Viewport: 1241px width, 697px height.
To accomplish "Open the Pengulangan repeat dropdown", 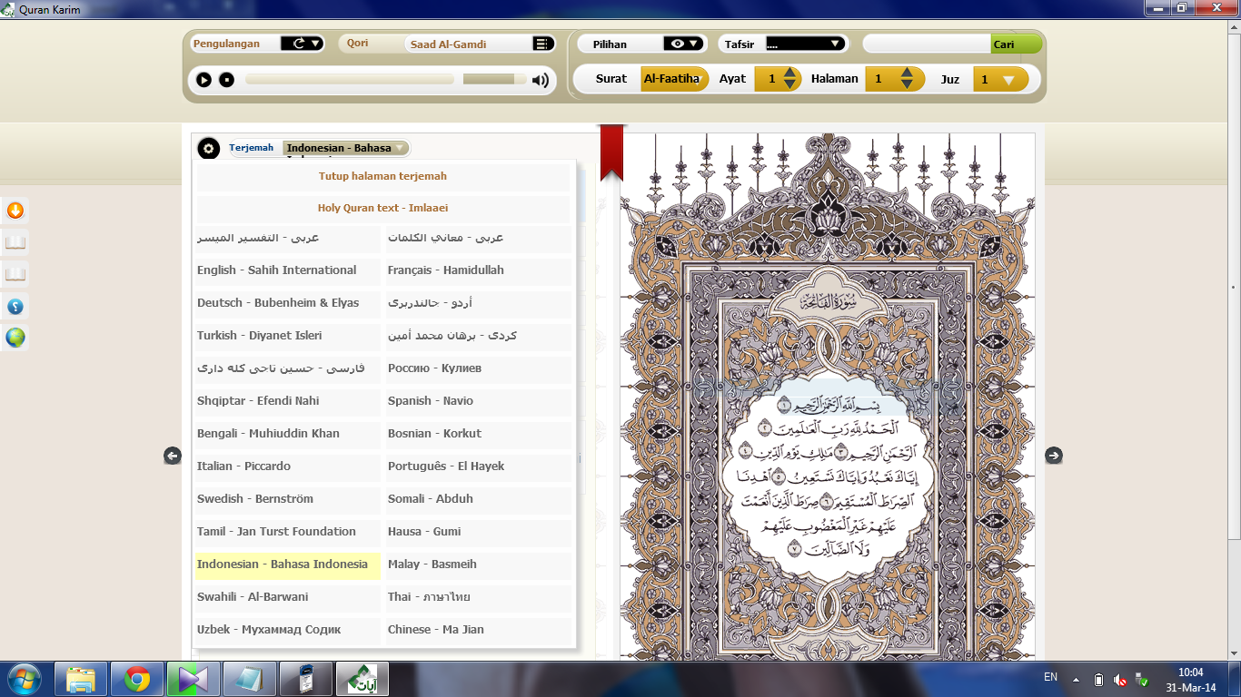I will 303,44.
